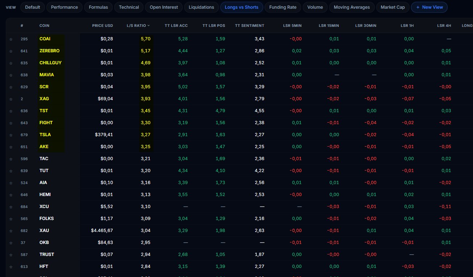
Task: Click the star beside HFT
Action: pyautogui.click(x=11, y=266)
